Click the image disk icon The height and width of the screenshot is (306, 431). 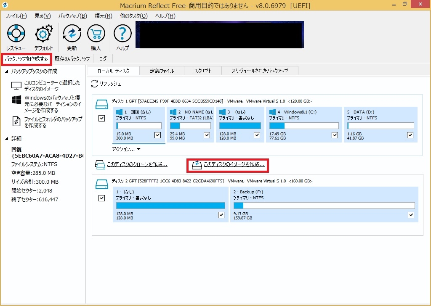pos(197,164)
